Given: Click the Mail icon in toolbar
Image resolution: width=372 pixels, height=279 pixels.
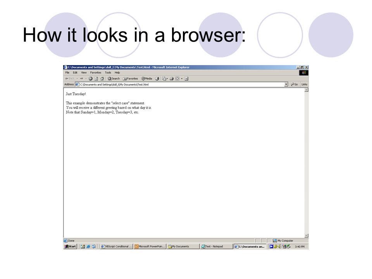Looking at the screenshot, I should (x=164, y=79).
